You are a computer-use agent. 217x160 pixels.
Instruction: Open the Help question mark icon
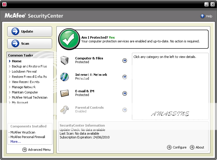pyautogui.click(x=203, y=16)
